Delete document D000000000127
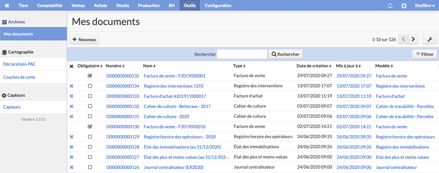This screenshot has height=173, width=439. point(72,157)
